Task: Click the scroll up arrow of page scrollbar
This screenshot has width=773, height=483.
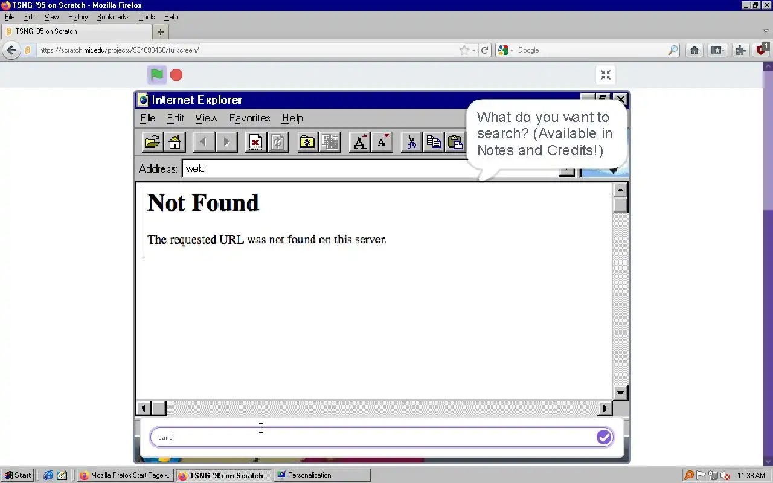Action: (620, 190)
